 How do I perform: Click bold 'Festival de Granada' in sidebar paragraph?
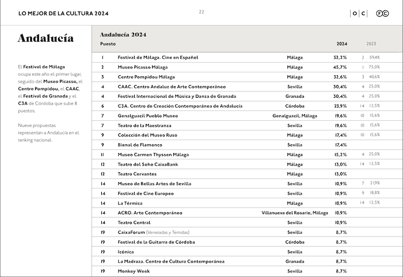[45, 96]
